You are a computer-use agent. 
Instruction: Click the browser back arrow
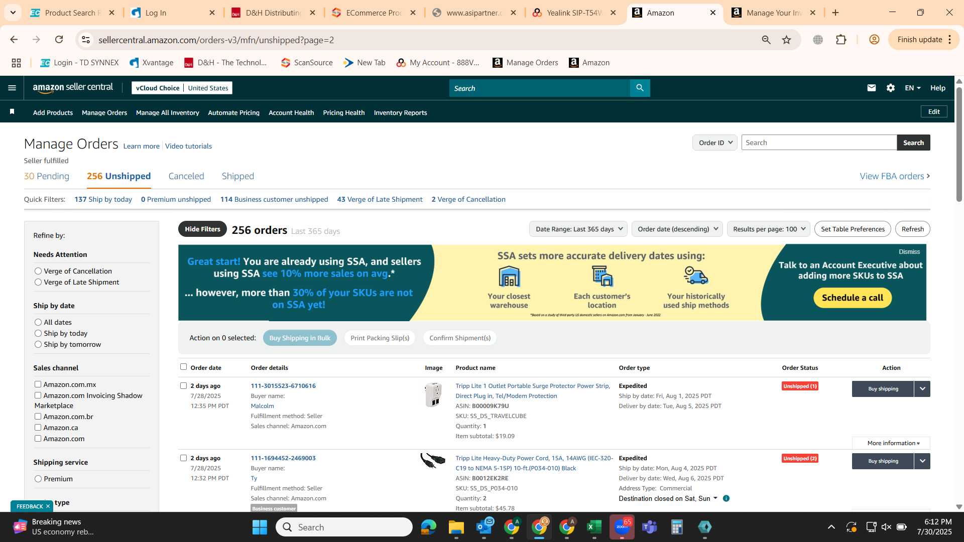pyautogui.click(x=14, y=40)
